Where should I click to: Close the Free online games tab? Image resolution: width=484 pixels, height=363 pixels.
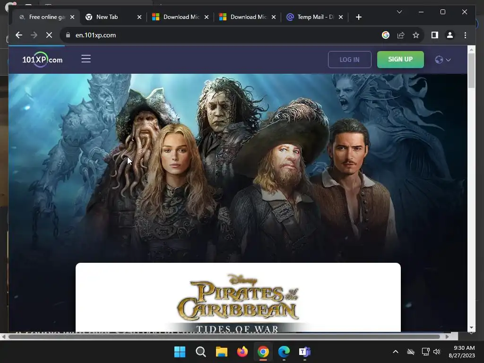(x=72, y=17)
